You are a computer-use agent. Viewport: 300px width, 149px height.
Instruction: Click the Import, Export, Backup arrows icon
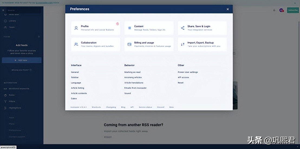[183, 44]
